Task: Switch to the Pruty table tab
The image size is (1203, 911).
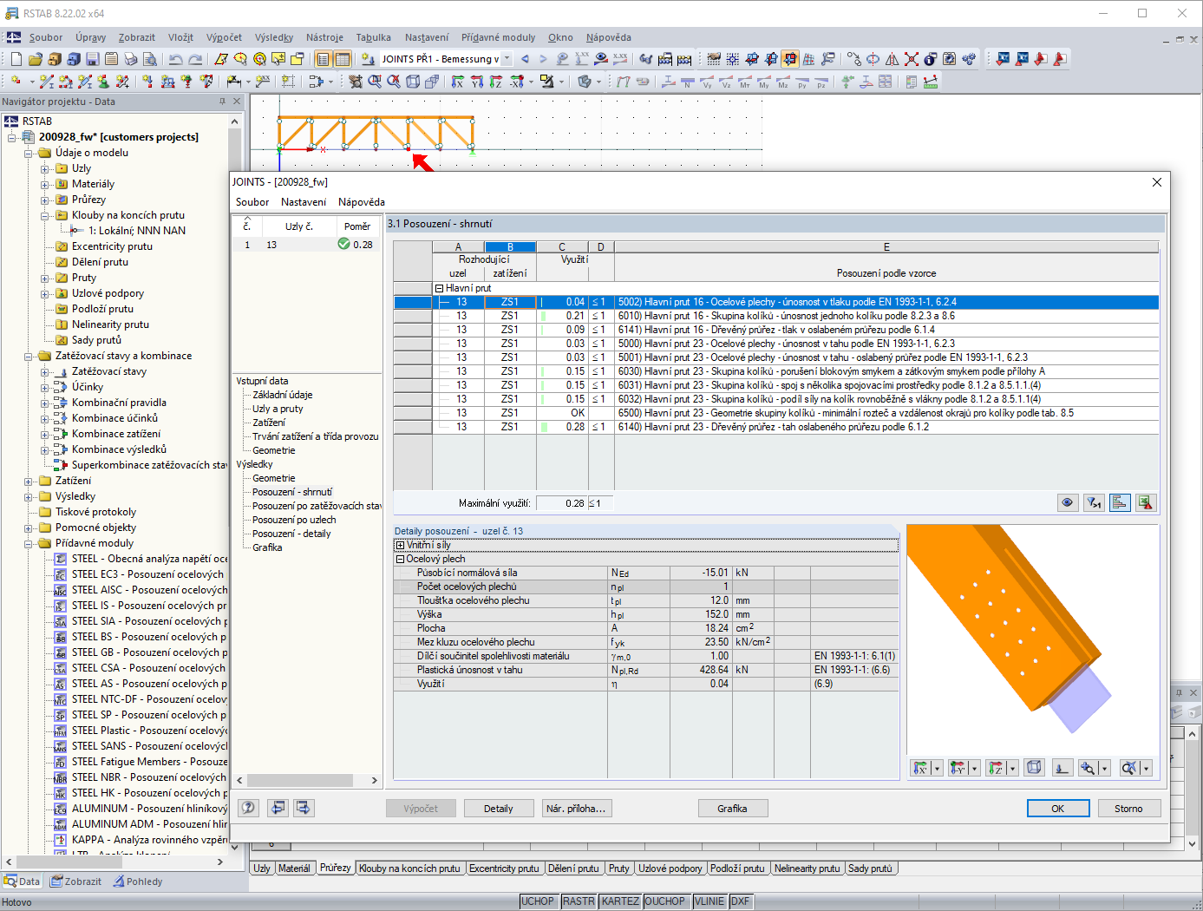Action: 619,868
